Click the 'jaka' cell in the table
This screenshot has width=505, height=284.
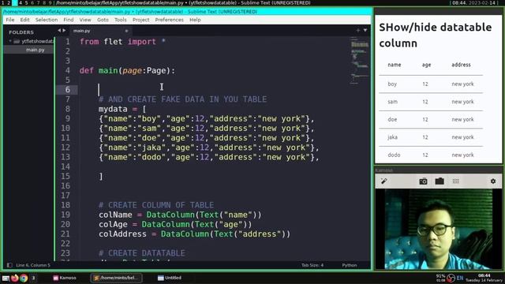point(392,137)
